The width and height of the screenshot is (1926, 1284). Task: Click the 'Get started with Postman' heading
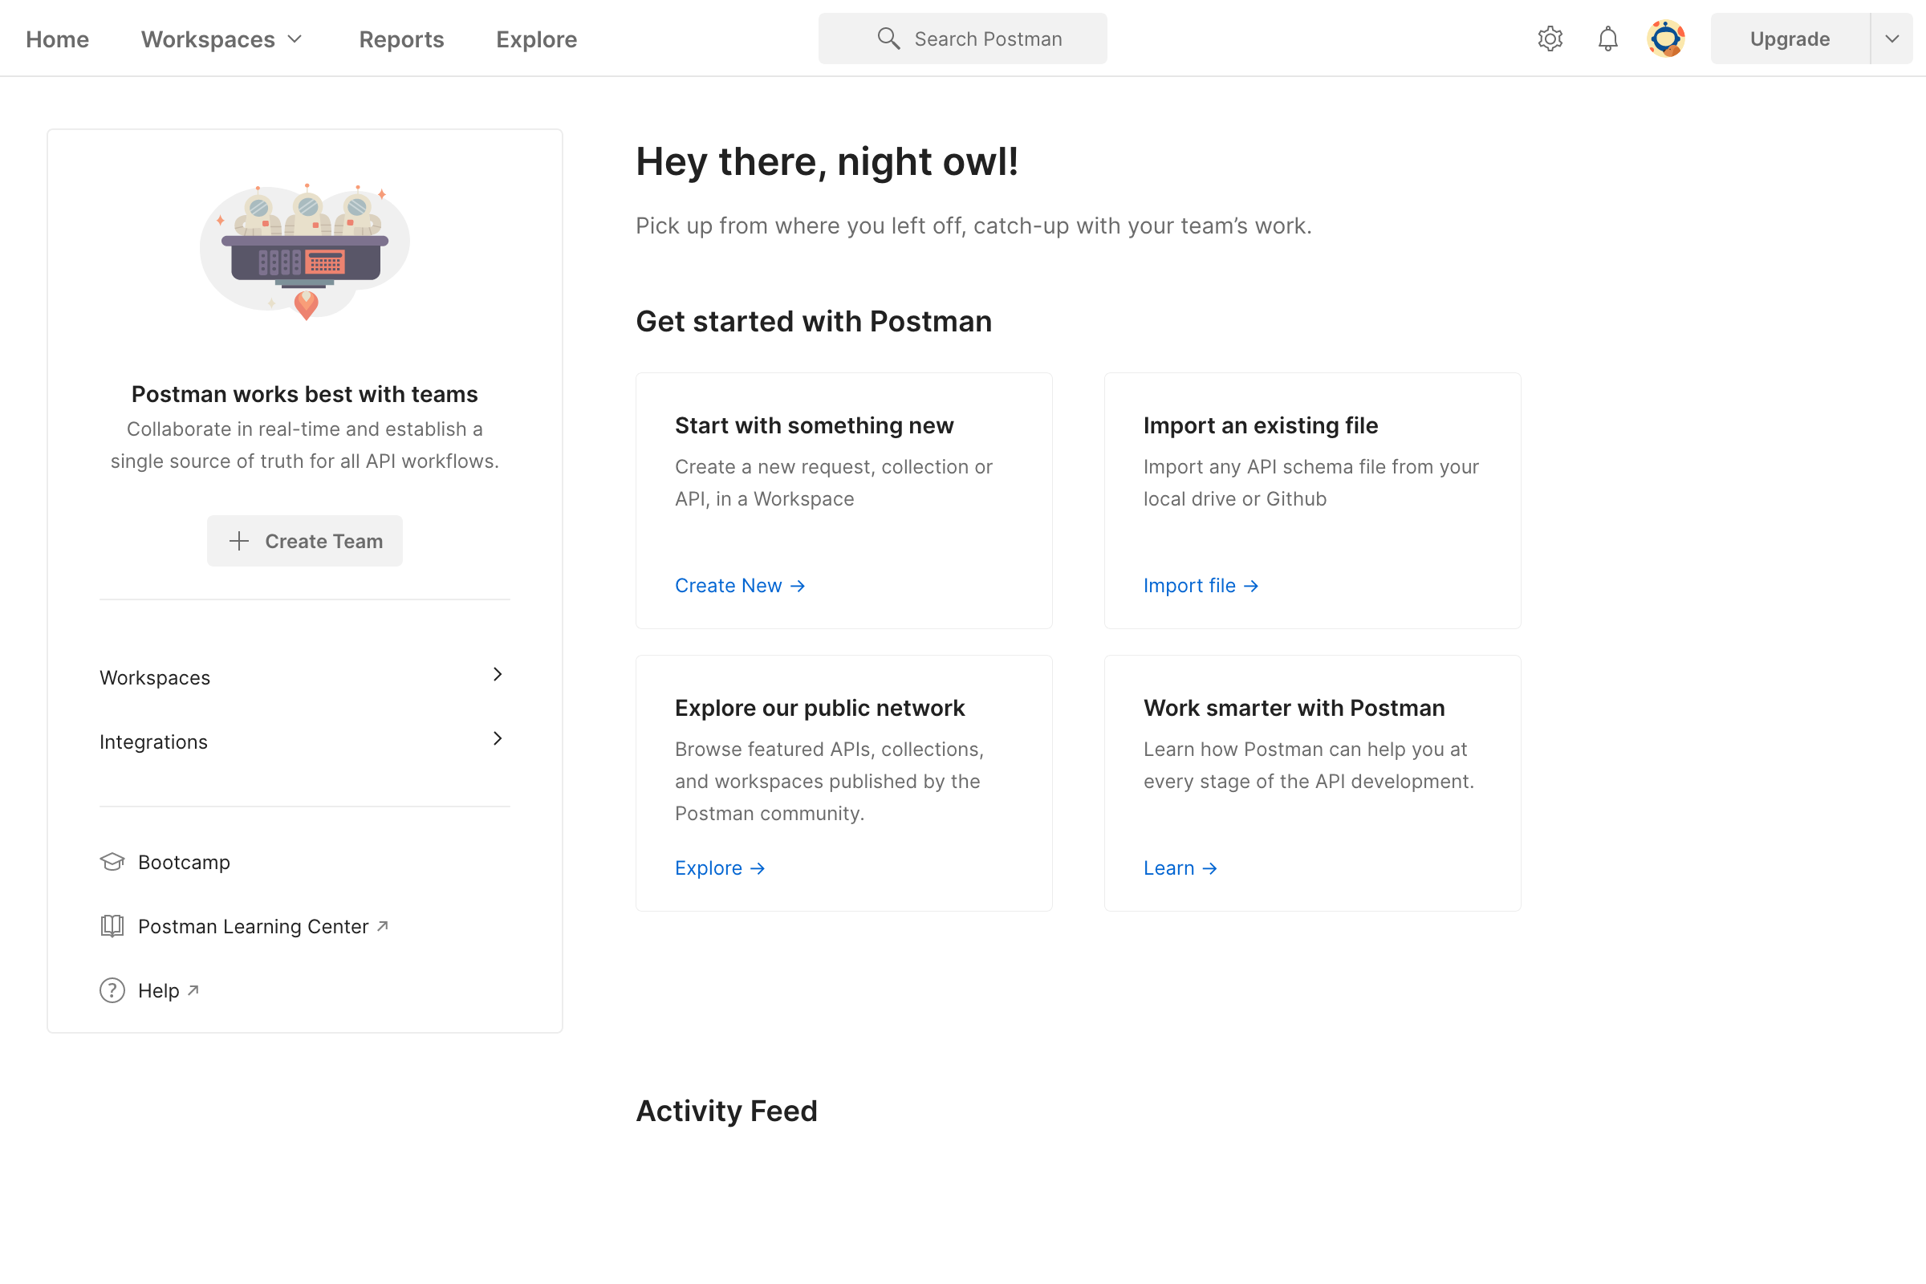coord(814,322)
